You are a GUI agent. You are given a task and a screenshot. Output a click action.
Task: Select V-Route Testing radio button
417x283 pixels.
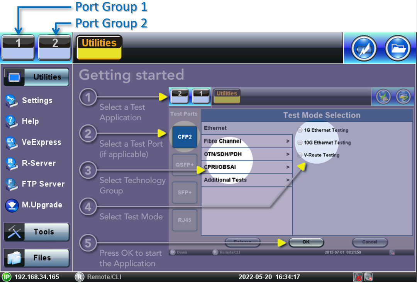[x=300, y=155]
